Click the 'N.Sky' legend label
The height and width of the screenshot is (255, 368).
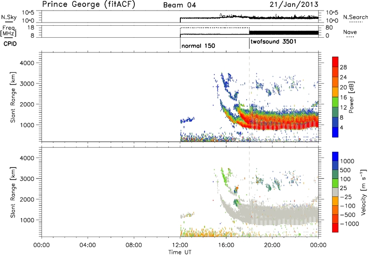click(9, 17)
